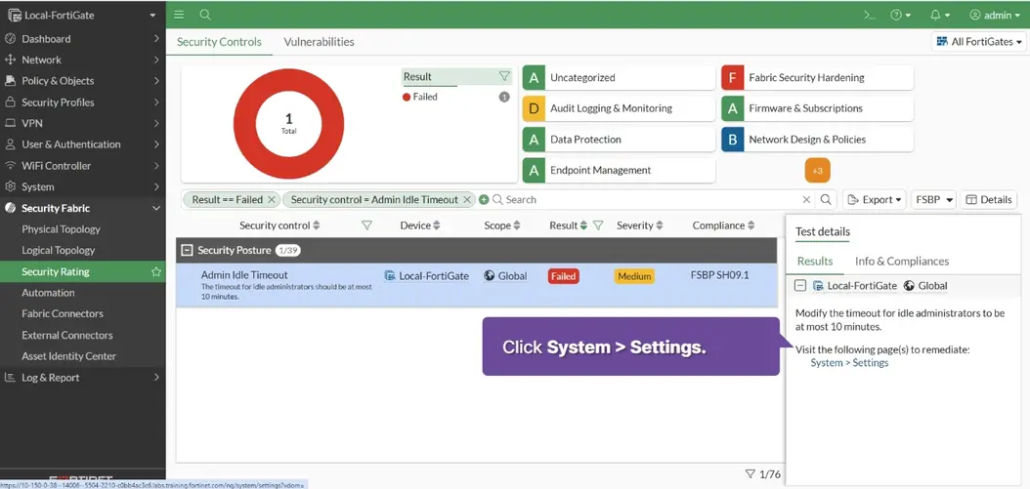Collapse the Local-FortiGate result entry
The image size is (1030, 489).
[x=800, y=286]
